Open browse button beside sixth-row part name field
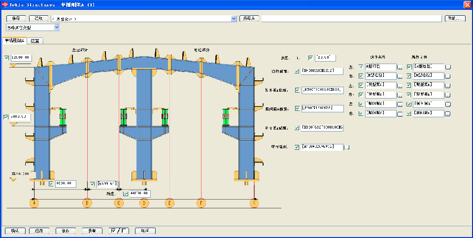The image size is (473, 238). pos(400,114)
